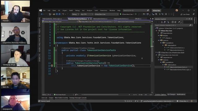Open the Output tab
The width and height of the screenshot is (198, 111).
coord(51,98)
